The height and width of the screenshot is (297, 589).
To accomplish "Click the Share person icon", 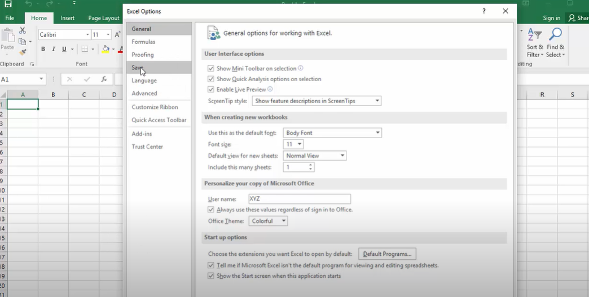I will click(x=572, y=18).
